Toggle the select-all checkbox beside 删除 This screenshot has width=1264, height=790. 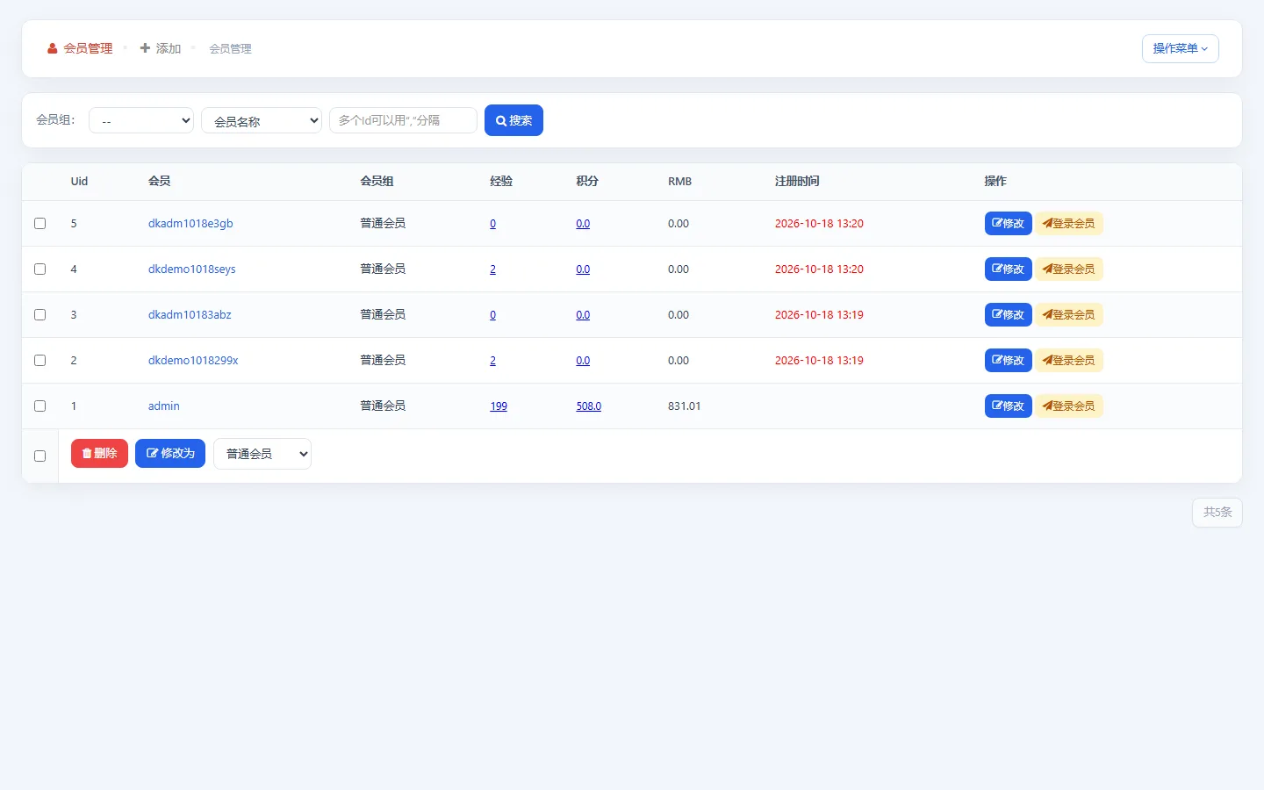point(39,456)
